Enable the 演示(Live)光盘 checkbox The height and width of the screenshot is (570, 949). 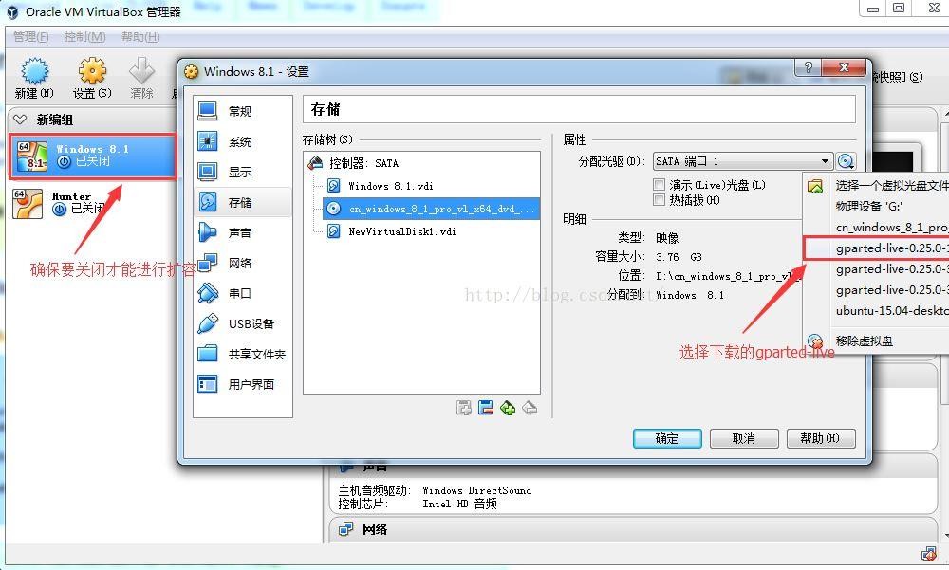click(x=660, y=185)
